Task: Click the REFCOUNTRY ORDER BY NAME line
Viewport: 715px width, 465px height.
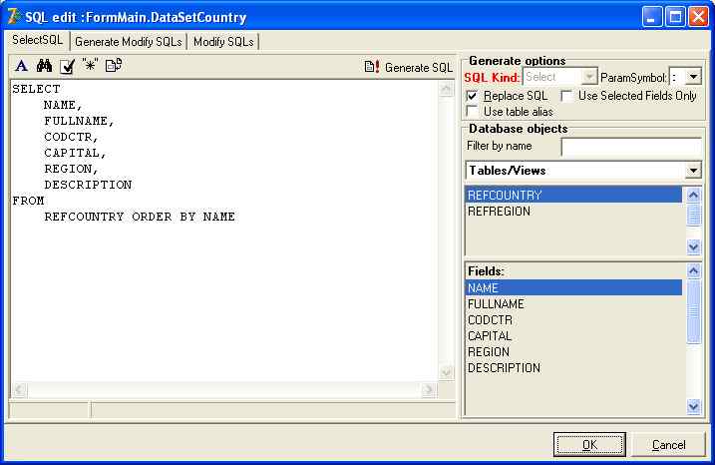Action: (x=140, y=217)
